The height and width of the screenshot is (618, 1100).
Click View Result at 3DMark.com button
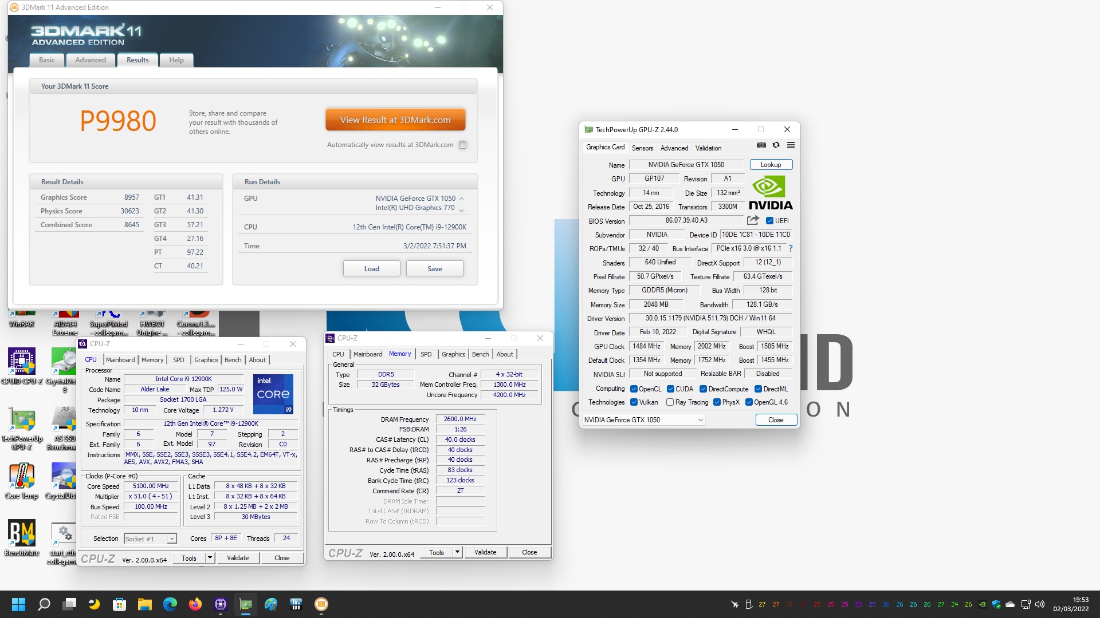click(x=395, y=120)
